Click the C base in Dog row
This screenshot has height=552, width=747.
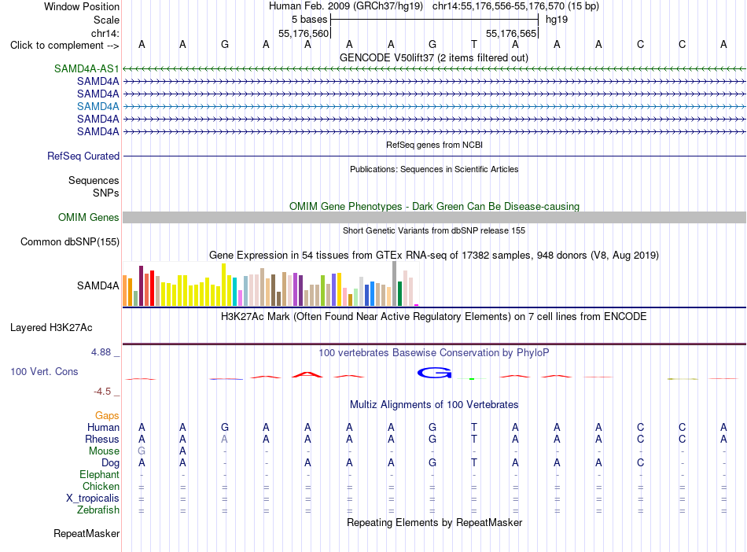click(x=640, y=462)
